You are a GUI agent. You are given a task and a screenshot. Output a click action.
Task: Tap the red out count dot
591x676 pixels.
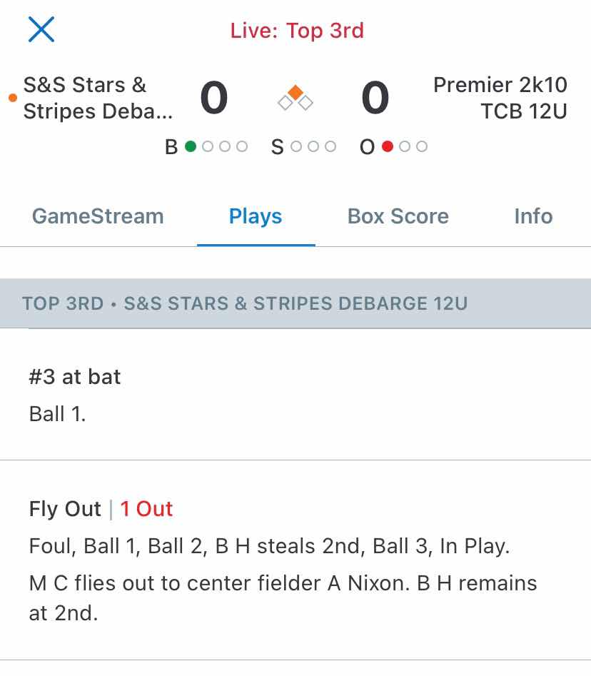click(x=388, y=146)
